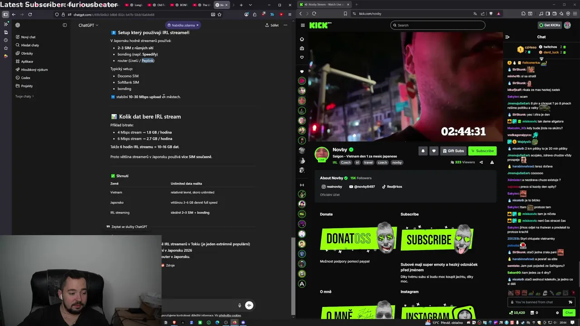The height and width of the screenshot is (326, 580).
Task: Click the kick.com/novby address bar
Action: pyautogui.click(x=408, y=14)
